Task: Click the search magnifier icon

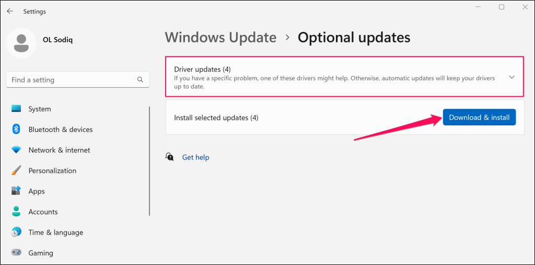Action: pyautogui.click(x=140, y=80)
